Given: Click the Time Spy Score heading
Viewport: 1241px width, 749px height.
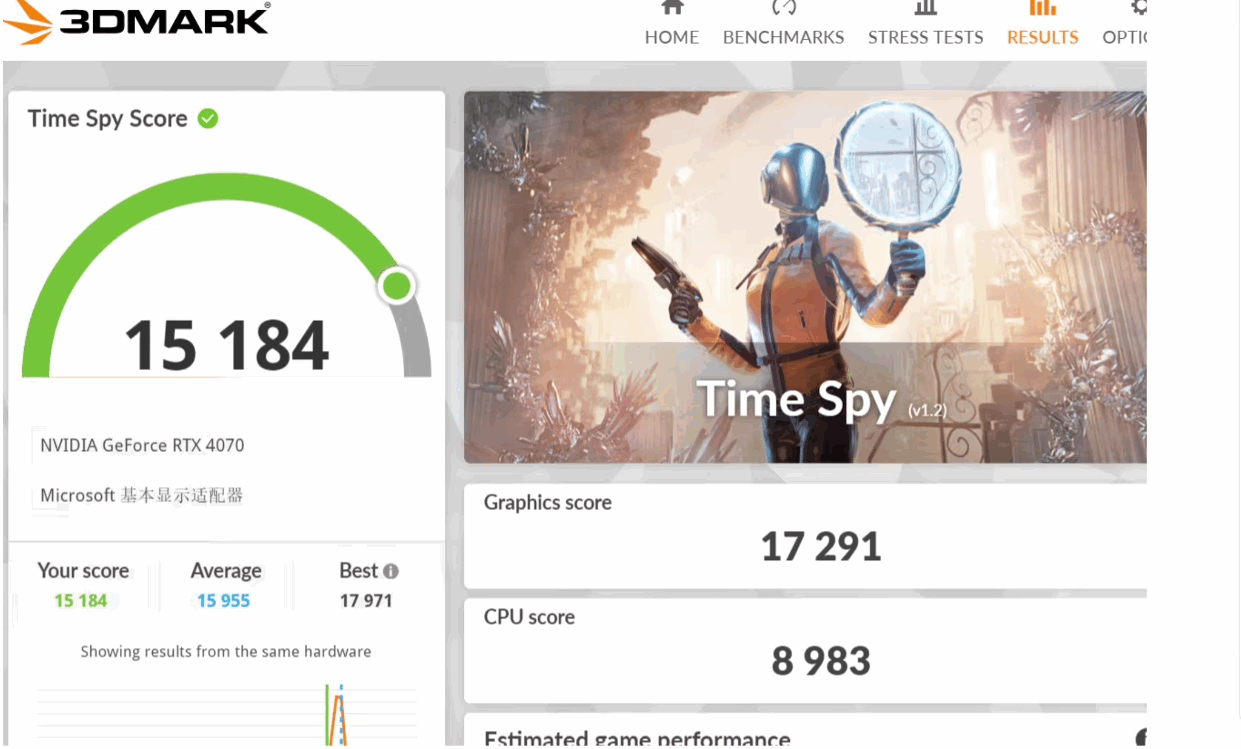Looking at the screenshot, I should [108, 119].
